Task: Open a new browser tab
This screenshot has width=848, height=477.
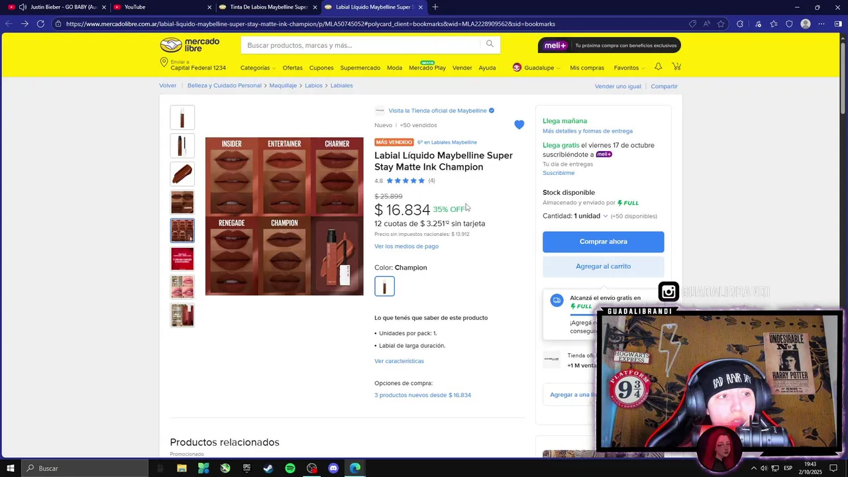Action: coord(435,7)
